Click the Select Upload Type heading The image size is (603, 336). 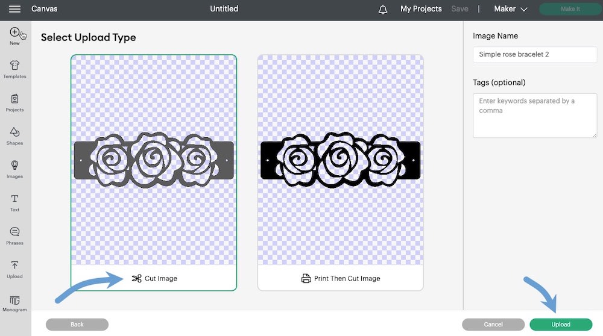[89, 37]
